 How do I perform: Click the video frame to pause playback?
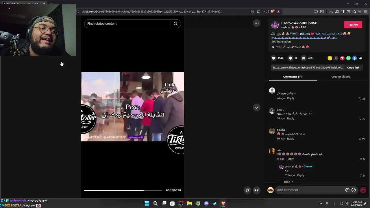(x=132, y=107)
